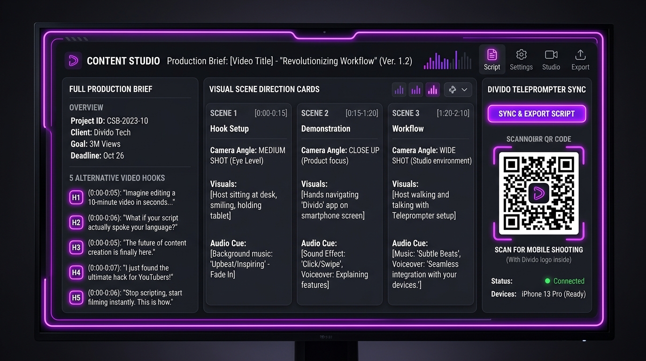646x361 pixels.
Task: Click the green Connected status dot
Action: tap(547, 281)
